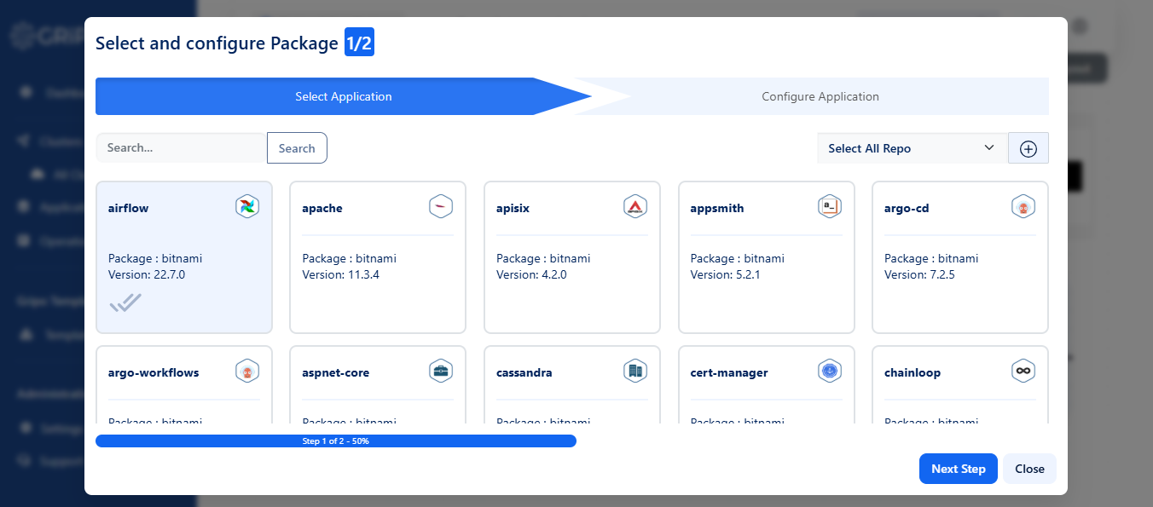The height and width of the screenshot is (507, 1153).
Task: Click the 'Version: 7.2.5' text
Action: click(x=919, y=274)
